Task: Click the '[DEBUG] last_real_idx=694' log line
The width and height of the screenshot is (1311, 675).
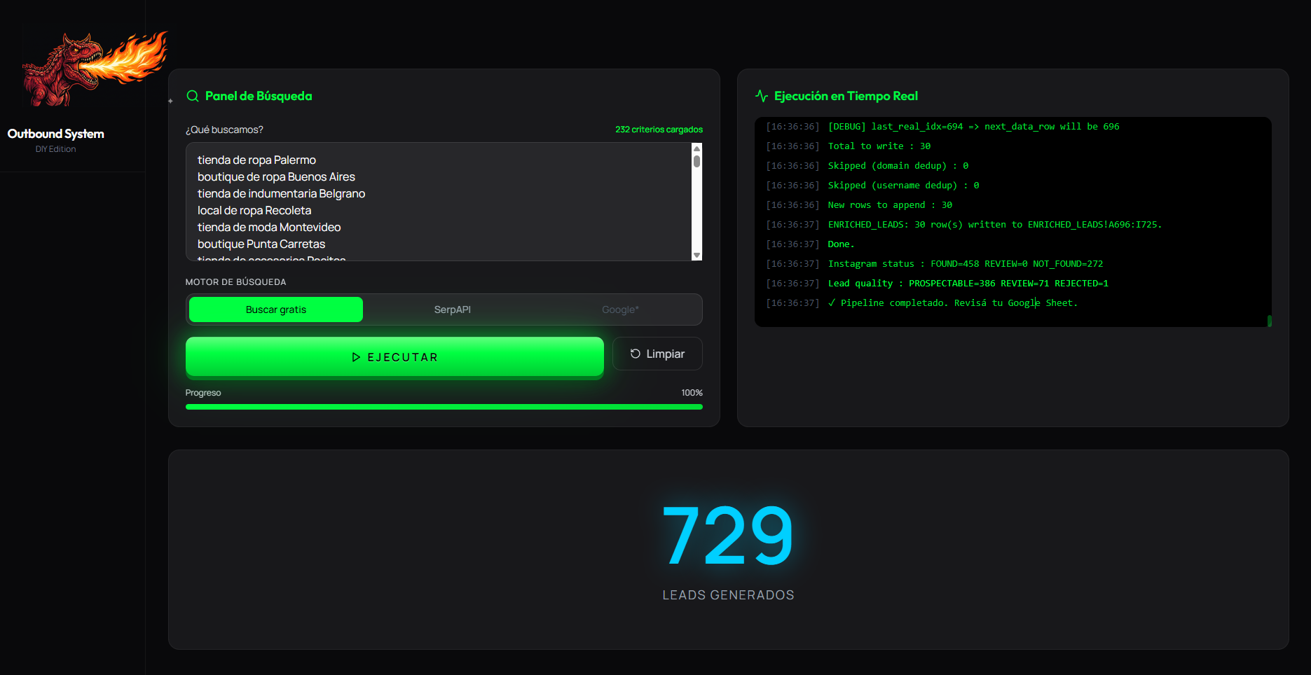Action: pyautogui.click(x=973, y=127)
